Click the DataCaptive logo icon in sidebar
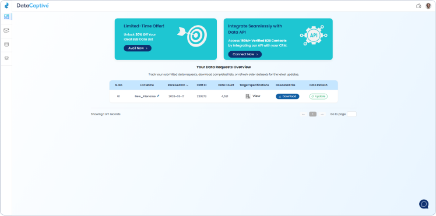 (6, 6)
